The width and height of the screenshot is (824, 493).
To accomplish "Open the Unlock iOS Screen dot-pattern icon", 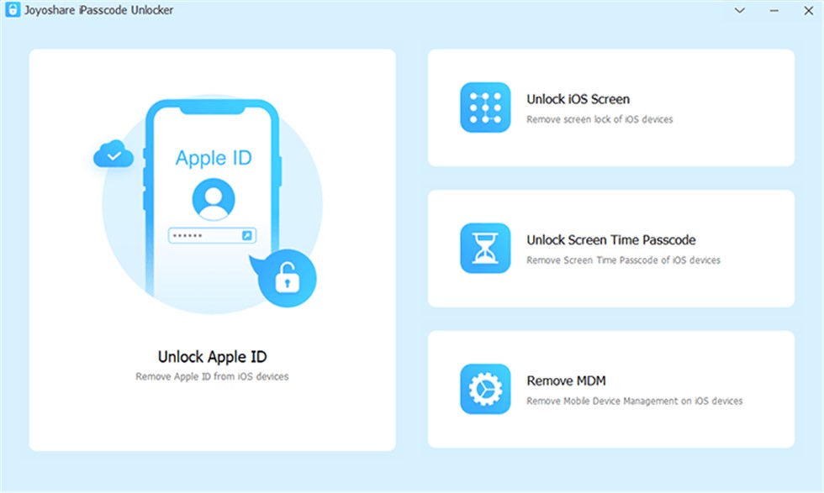I will 485,108.
